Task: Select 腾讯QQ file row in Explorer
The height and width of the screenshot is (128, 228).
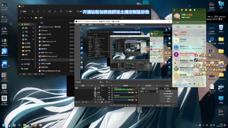Action: tap(56, 60)
